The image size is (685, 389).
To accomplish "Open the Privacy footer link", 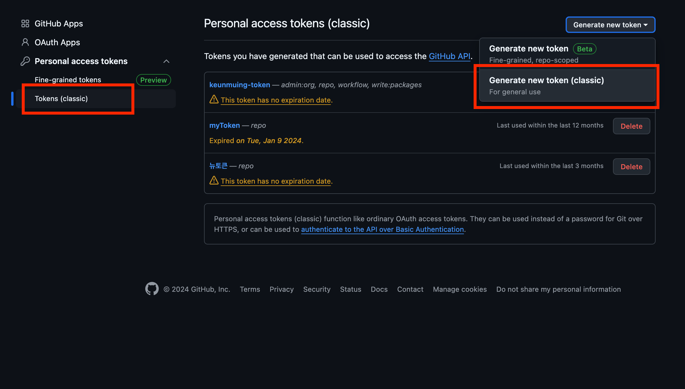I will (282, 289).
